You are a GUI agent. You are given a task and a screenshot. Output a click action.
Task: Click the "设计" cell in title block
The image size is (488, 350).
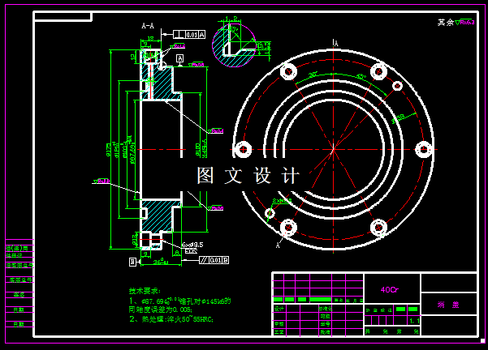coord(279,309)
